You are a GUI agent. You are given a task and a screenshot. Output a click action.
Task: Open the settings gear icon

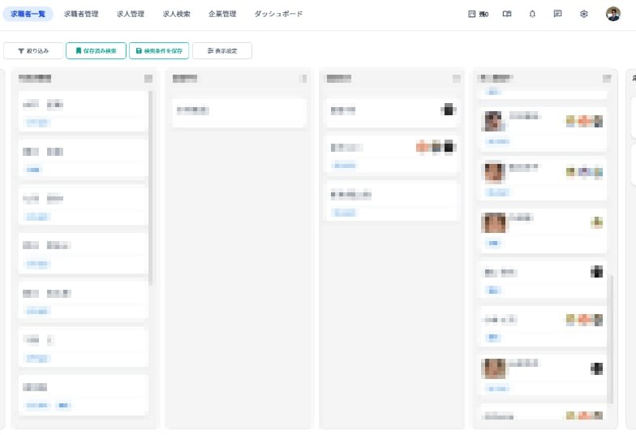coord(584,14)
